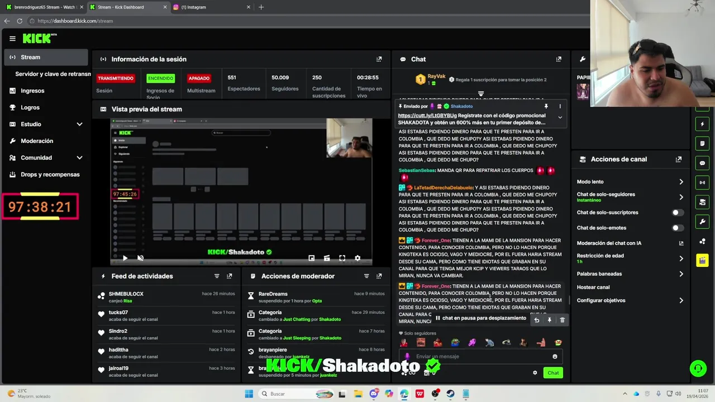Switch to the Instagram browser tab

[x=211, y=7]
